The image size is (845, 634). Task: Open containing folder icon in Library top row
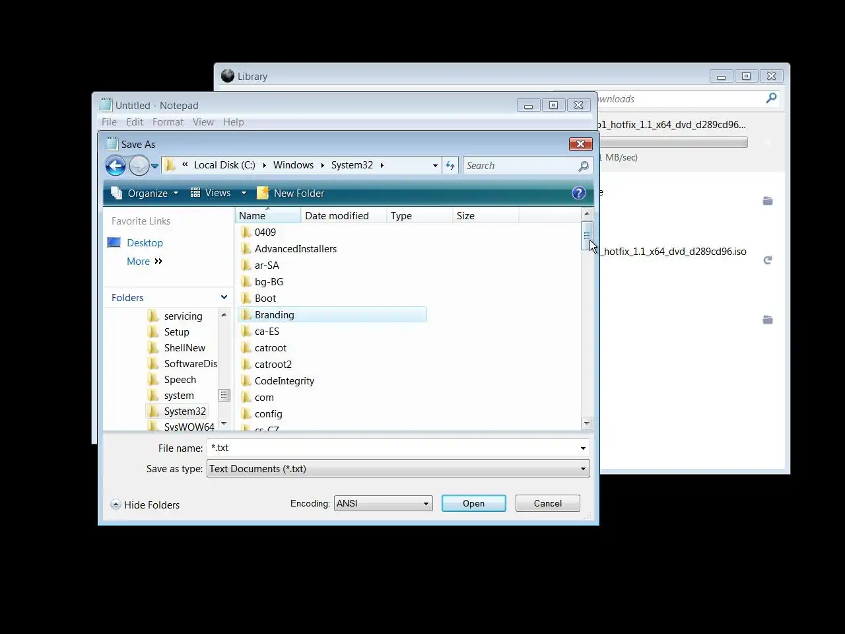click(768, 201)
